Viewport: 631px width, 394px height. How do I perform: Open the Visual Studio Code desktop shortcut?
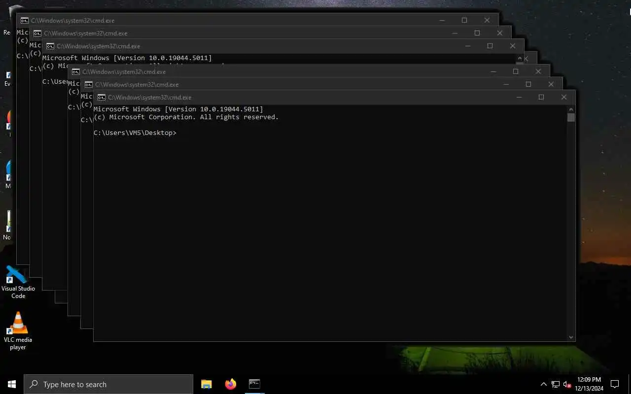(x=18, y=282)
